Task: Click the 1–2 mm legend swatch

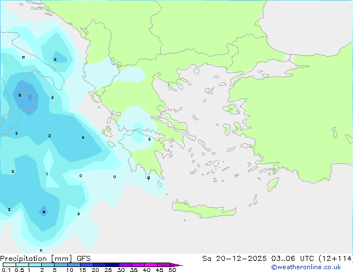Action: [x=35, y=265]
